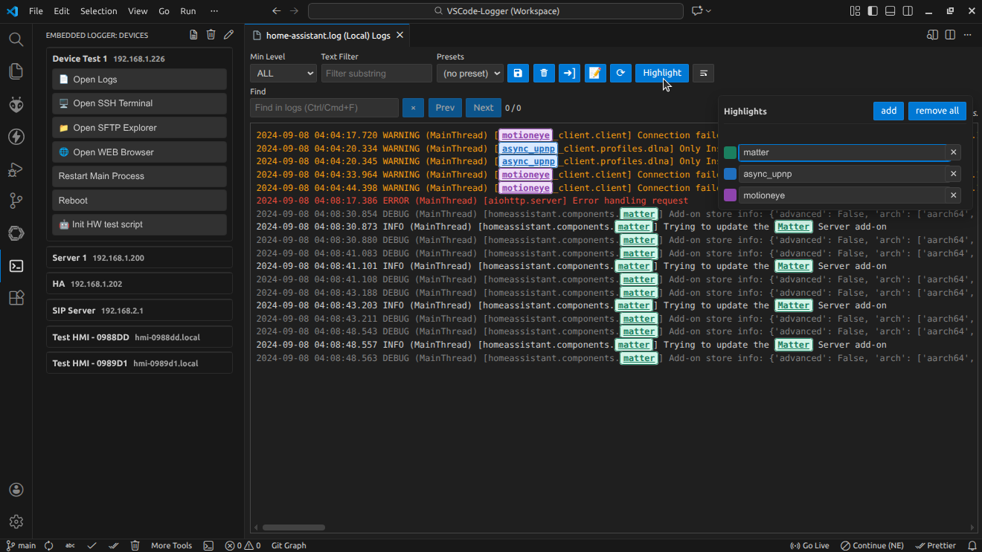
Task: Create a new device entry in Embedded Logger
Action: point(193,34)
